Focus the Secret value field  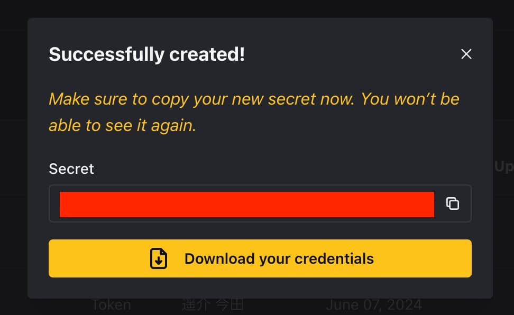(x=260, y=203)
